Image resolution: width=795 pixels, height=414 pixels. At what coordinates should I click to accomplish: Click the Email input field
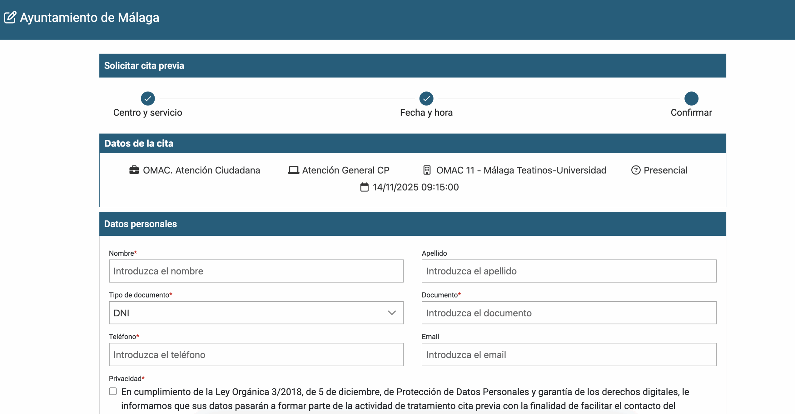569,355
